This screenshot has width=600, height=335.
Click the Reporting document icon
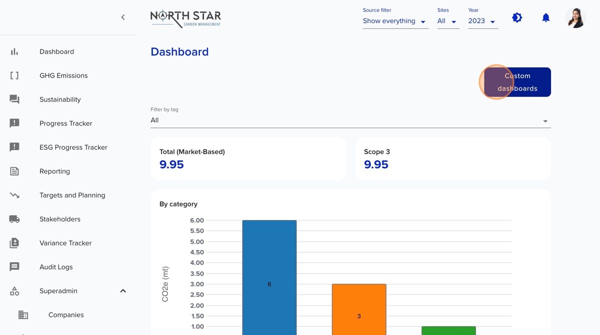(x=14, y=171)
